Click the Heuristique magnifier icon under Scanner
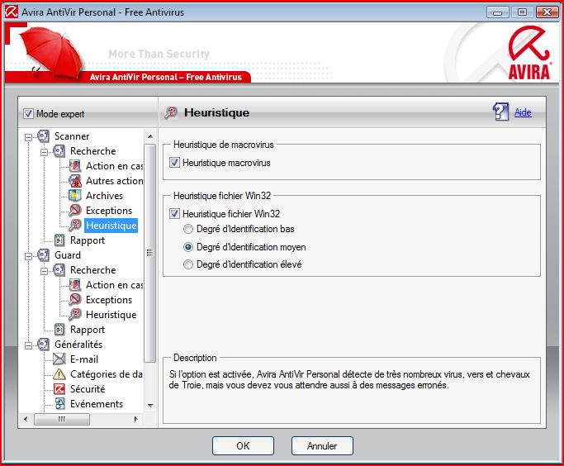The height and width of the screenshot is (466, 564). [x=75, y=226]
